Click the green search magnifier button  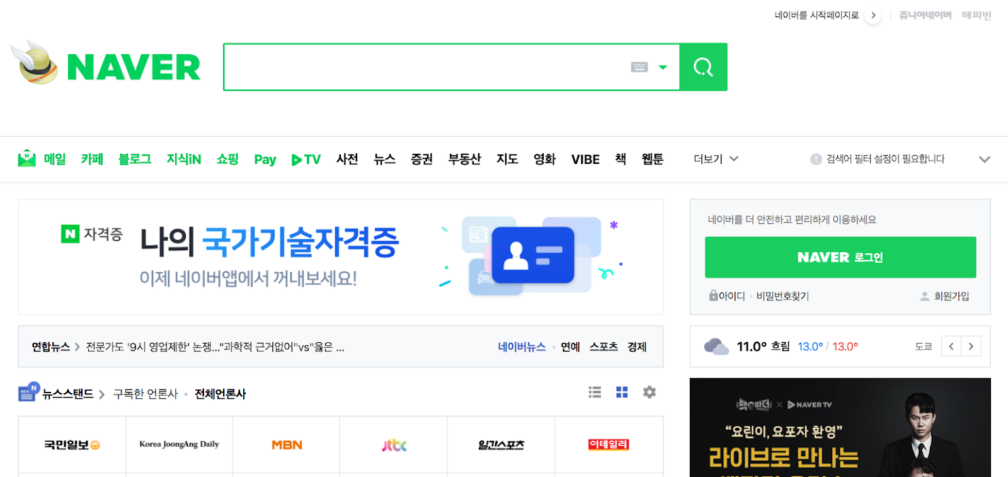(703, 67)
